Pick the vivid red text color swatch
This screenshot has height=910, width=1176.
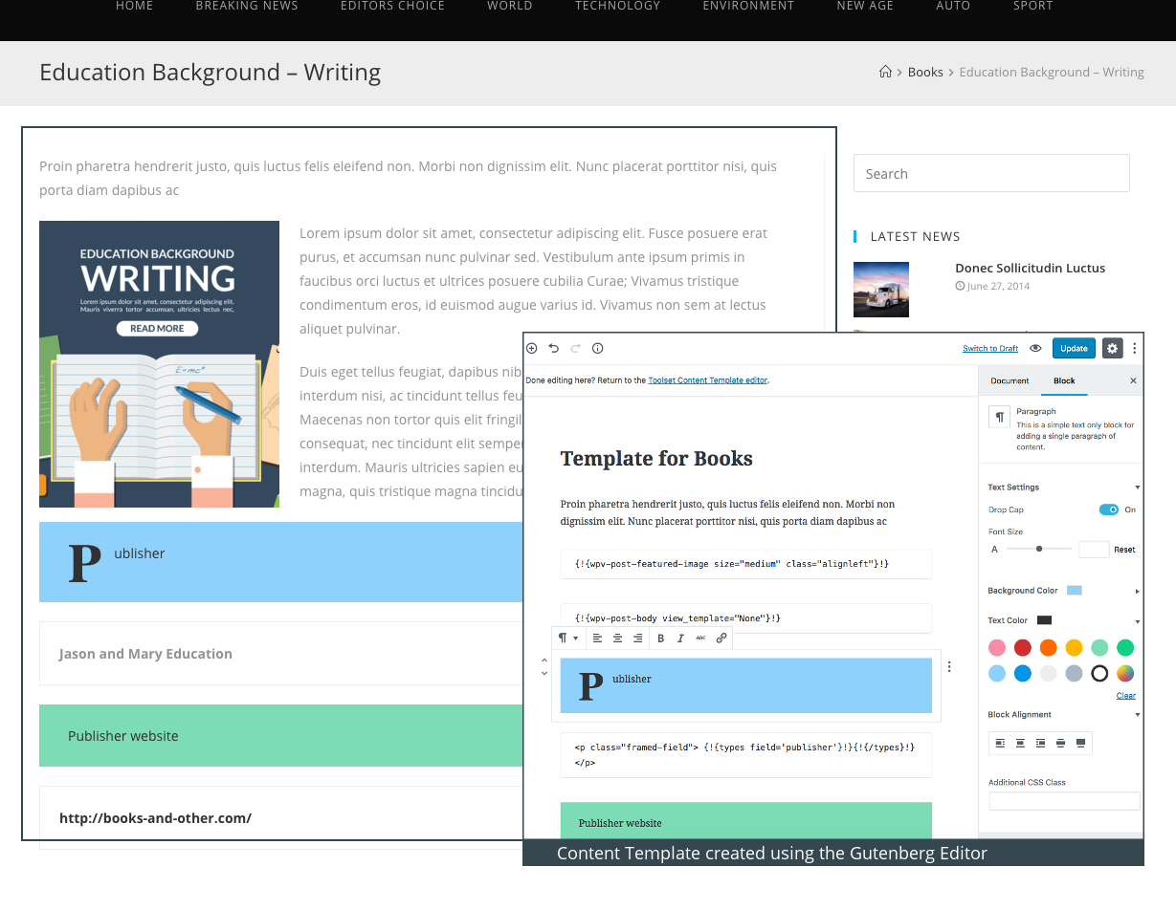tap(1023, 647)
